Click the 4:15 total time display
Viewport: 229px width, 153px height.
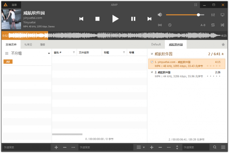(224, 36)
